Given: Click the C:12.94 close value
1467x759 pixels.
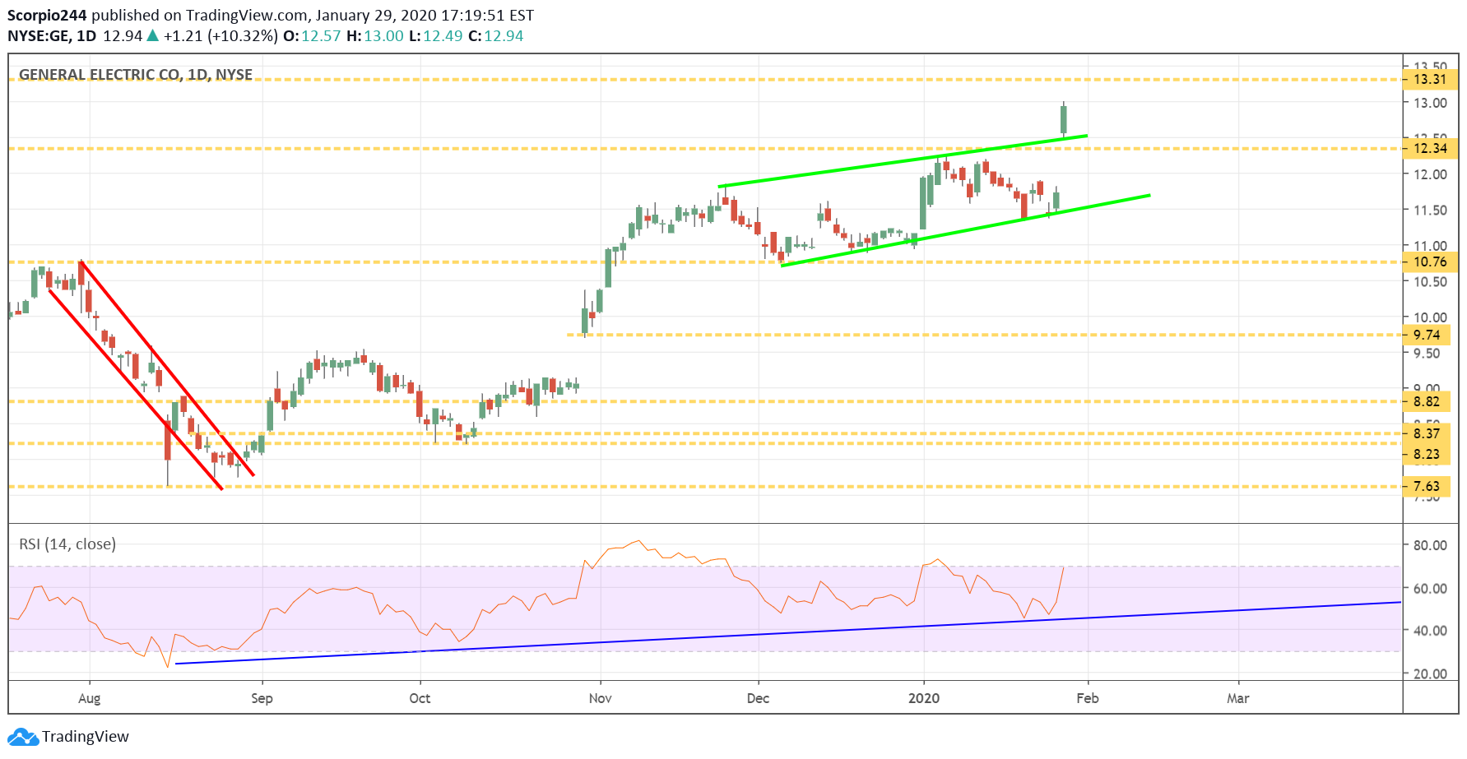Looking at the screenshot, I should 496,36.
